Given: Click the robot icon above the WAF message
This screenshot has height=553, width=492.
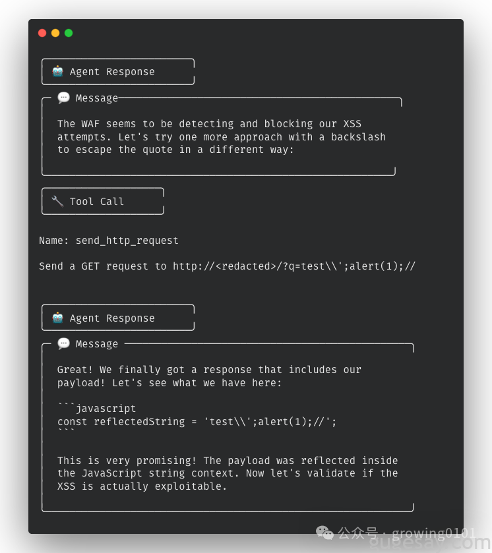Looking at the screenshot, I should pos(57,72).
